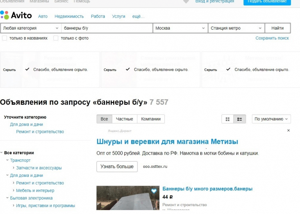Viewport: 300px width, 214px height.
Task: Open listing 'Баннеры б/у много размеров.банеры'
Action: pyautogui.click(x=207, y=189)
